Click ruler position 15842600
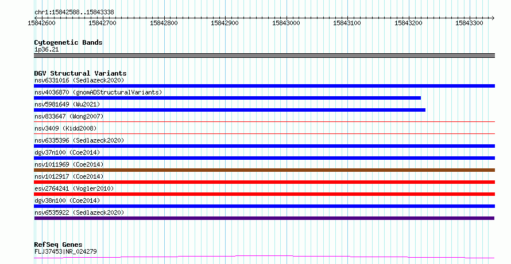Image resolution: width=511 pixels, height=264 pixels. coord(42,23)
